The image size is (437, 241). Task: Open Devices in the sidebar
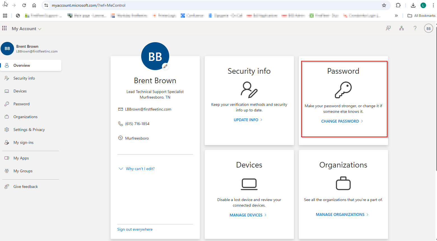[31, 91]
